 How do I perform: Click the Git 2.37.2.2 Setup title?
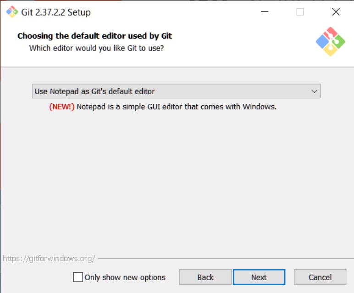tap(56, 12)
